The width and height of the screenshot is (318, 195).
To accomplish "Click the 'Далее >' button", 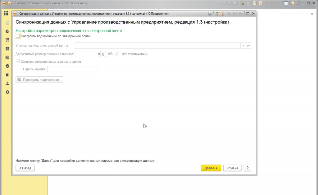I will pos(211,168).
